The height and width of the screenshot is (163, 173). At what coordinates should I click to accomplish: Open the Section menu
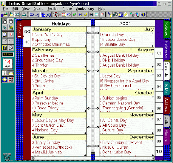[53, 9]
